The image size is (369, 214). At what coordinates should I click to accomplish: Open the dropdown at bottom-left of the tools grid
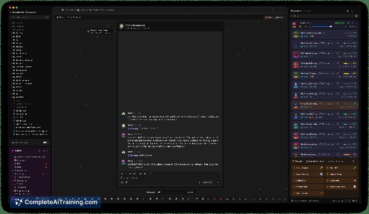(x=308, y=193)
